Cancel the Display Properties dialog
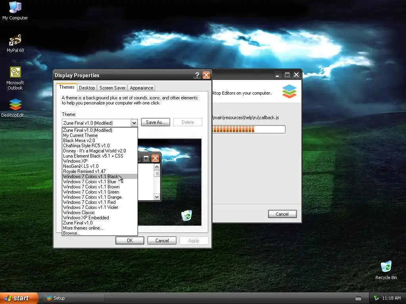The image size is (406, 304). point(162,240)
